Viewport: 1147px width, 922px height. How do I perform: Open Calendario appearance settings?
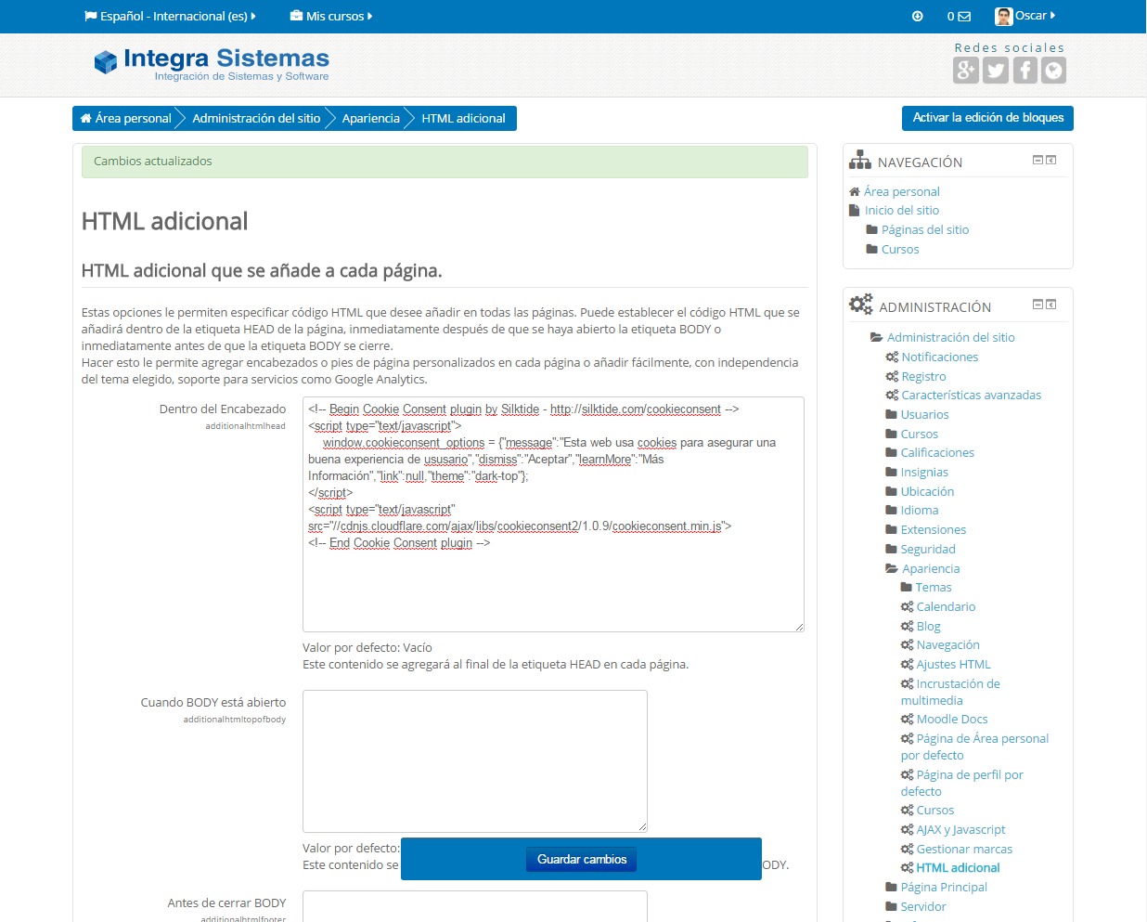tap(946, 606)
